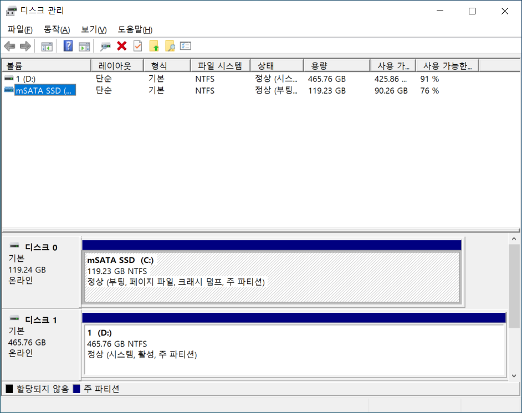This screenshot has width=522, height=413.
Task: Click the 76 % free value
Action: click(x=429, y=91)
